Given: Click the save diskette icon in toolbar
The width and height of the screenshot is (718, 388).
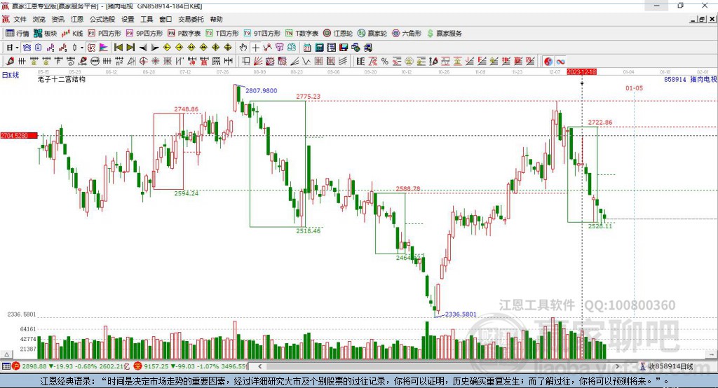Looking at the screenshot, I should (x=344, y=48).
